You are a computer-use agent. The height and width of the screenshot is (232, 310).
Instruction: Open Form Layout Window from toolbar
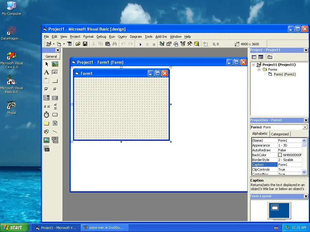[176, 44]
